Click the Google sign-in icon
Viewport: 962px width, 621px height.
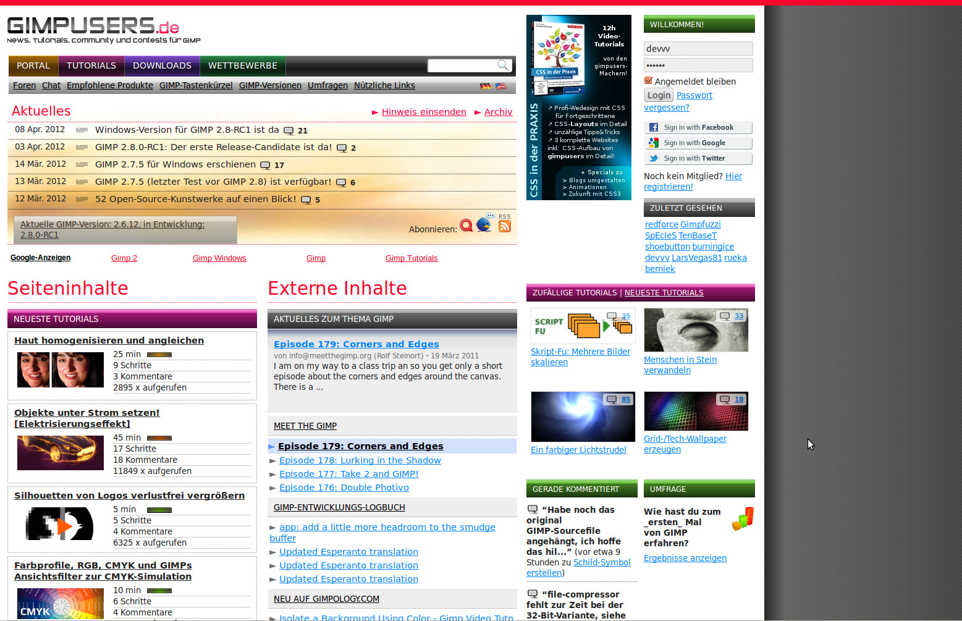(x=654, y=143)
